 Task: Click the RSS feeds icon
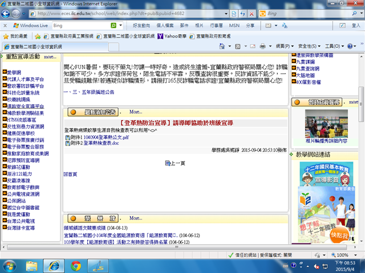pyautogui.click(x=238, y=47)
